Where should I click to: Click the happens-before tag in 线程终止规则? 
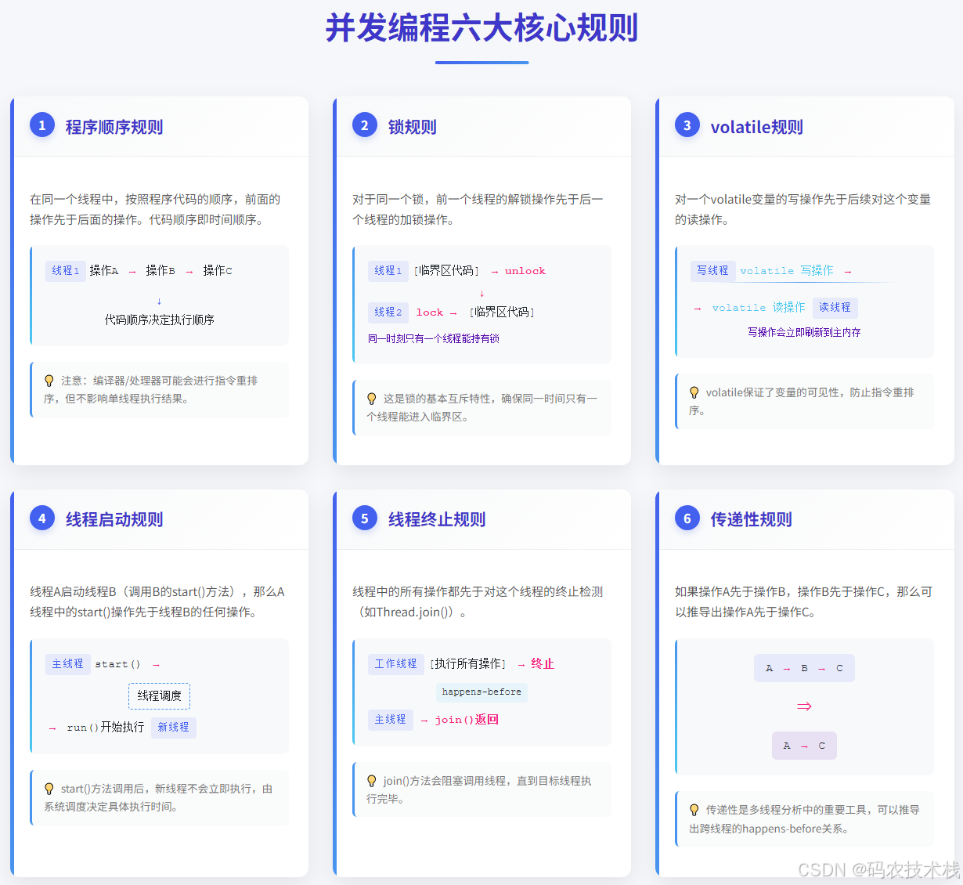click(x=481, y=692)
